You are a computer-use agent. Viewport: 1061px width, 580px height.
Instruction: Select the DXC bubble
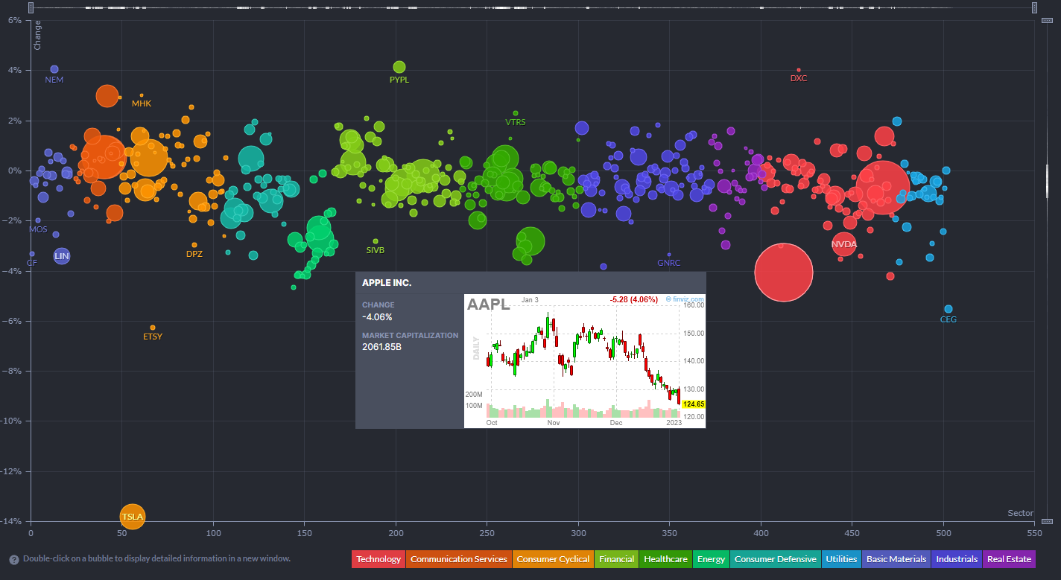(799, 70)
